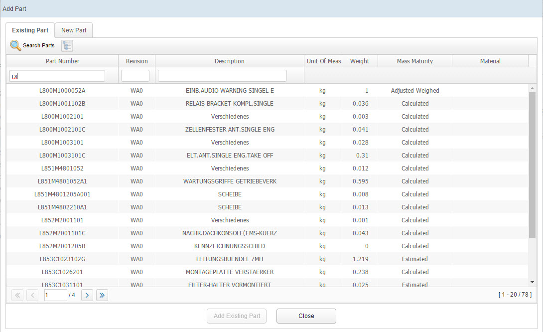Click the Description filter input
This screenshot has height=332, width=543.
tap(222, 76)
